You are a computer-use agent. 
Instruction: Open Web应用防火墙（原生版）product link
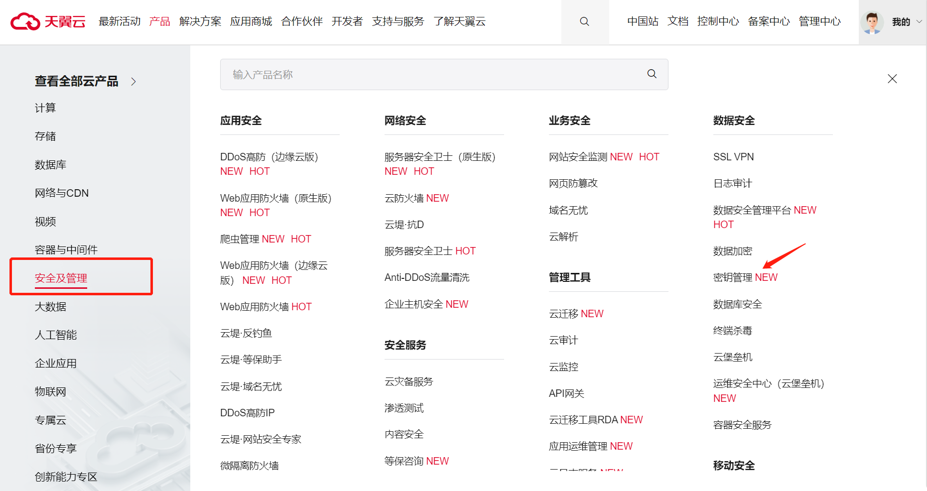(x=276, y=198)
